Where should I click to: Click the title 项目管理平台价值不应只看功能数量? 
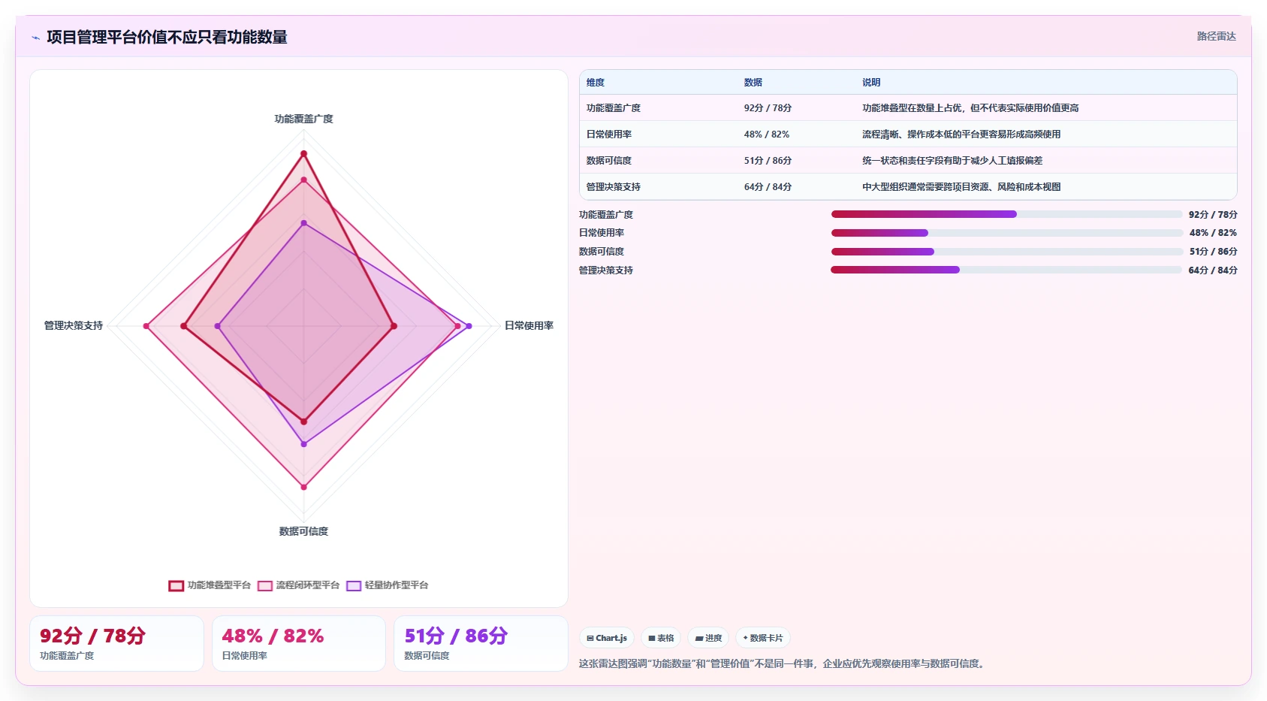pos(167,38)
